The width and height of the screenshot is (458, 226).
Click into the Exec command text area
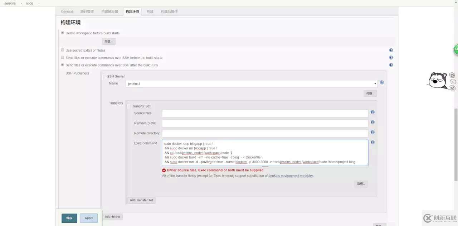[x=265, y=153]
